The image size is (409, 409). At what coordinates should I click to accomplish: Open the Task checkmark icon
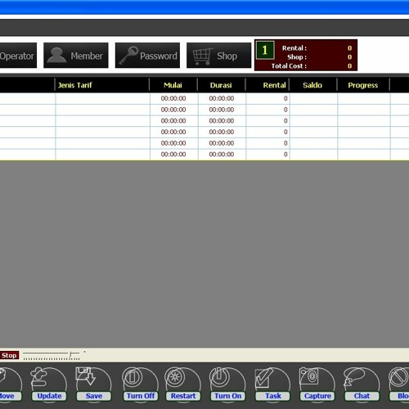tap(264, 378)
